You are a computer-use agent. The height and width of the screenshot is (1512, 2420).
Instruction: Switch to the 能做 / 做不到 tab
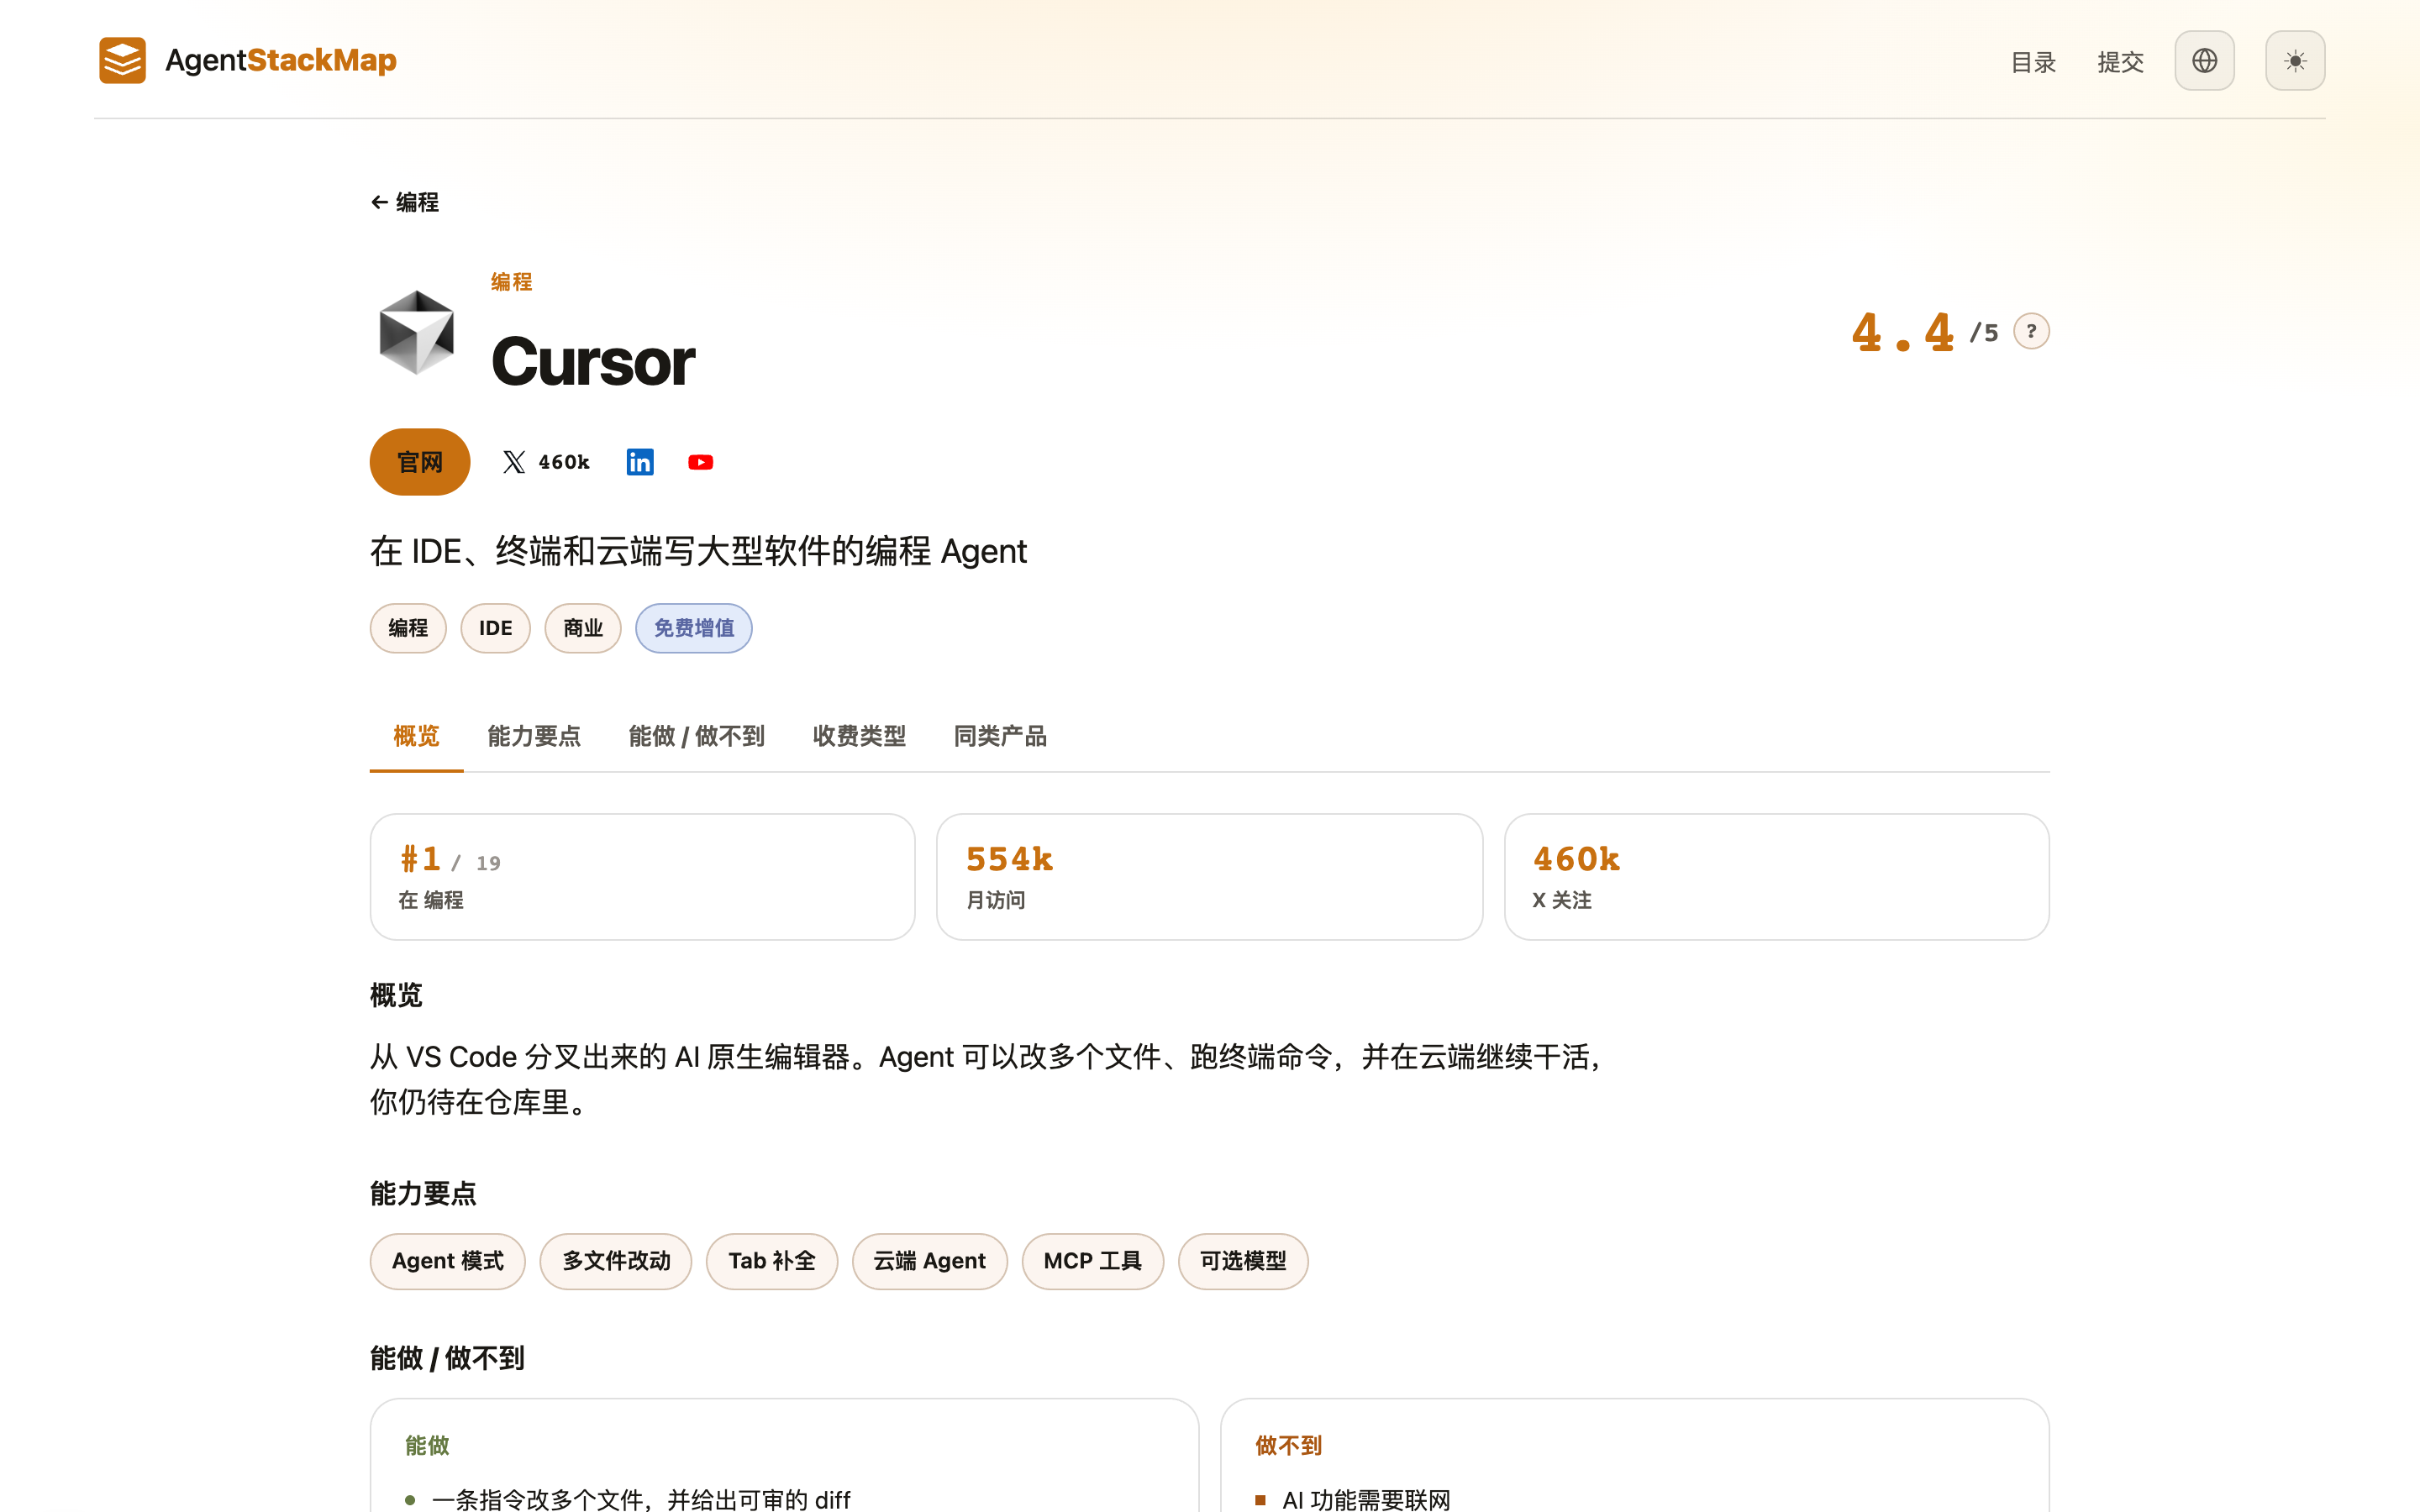(x=697, y=737)
